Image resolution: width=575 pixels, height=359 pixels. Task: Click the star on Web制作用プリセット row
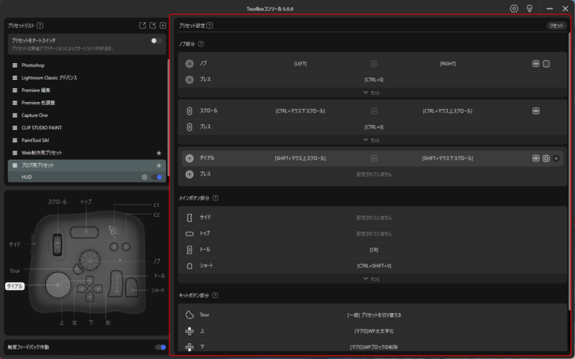point(159,153)
